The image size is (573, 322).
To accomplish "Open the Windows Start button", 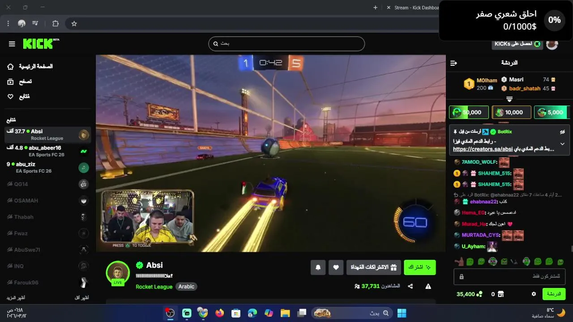I will click(402, 313).
